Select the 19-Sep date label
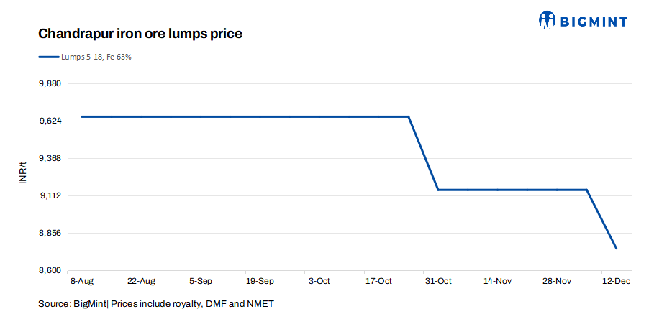This screenshot has height=327, width=654. tap(260, 281)
